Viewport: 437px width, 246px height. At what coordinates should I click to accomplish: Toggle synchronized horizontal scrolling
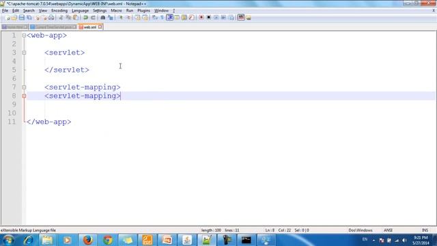145,18
